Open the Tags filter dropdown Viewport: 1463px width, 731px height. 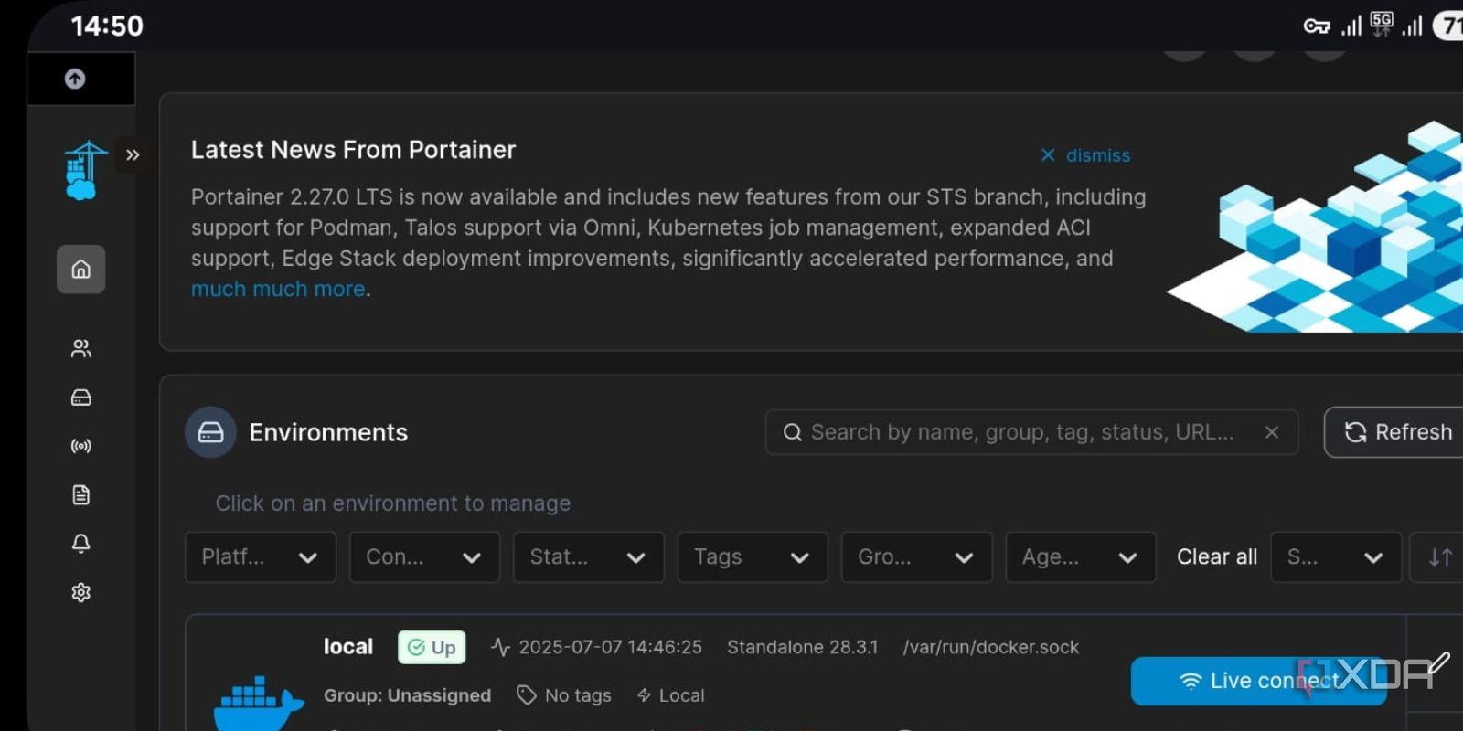[x=753, y=557]
